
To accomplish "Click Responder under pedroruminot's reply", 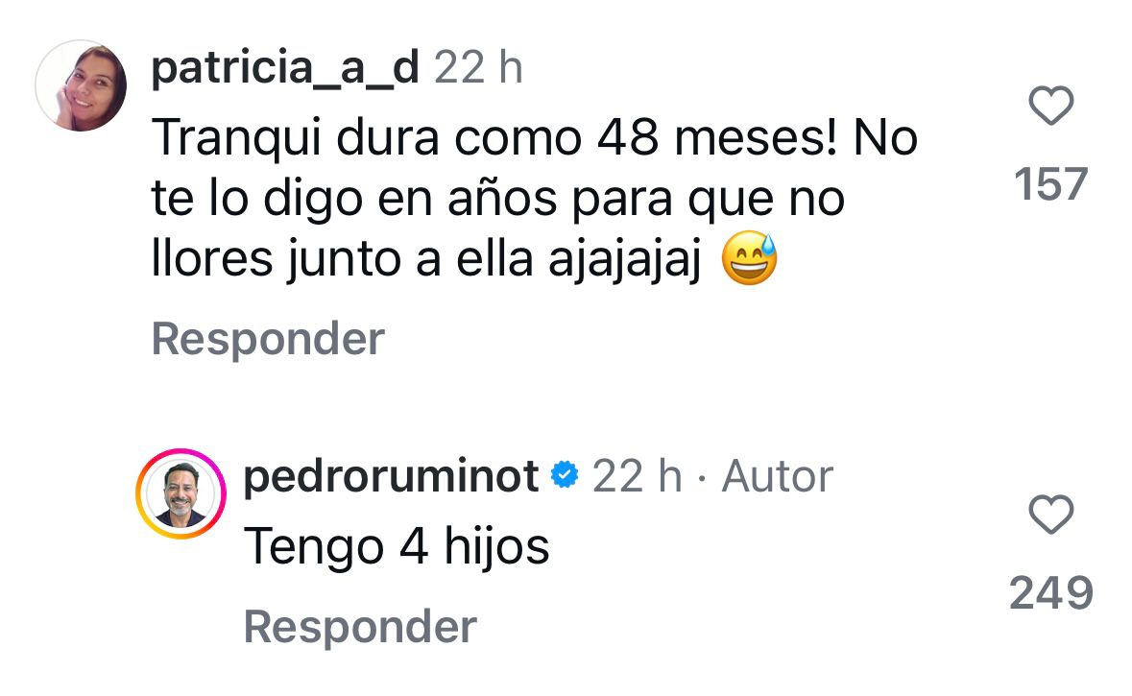I will (360, 627).
